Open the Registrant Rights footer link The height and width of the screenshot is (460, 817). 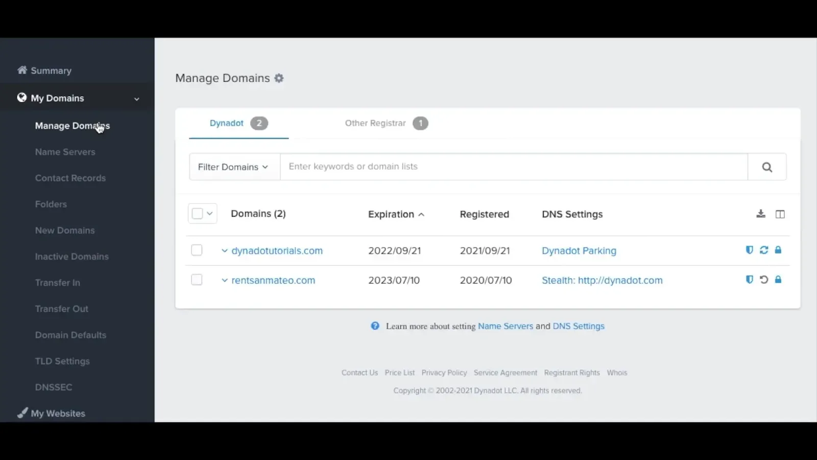572,373
